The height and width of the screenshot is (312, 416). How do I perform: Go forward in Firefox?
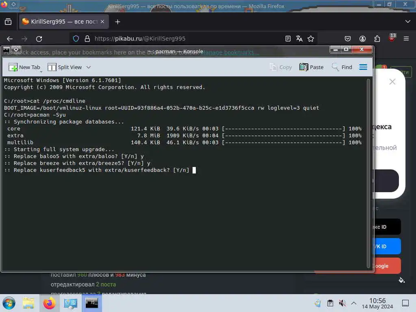[24, 39]
